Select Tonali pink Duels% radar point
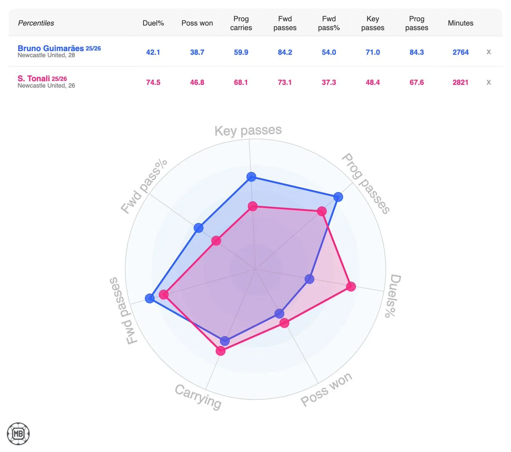Image resolution: width=511 pixels, height=452 pixels. point(350,286)
